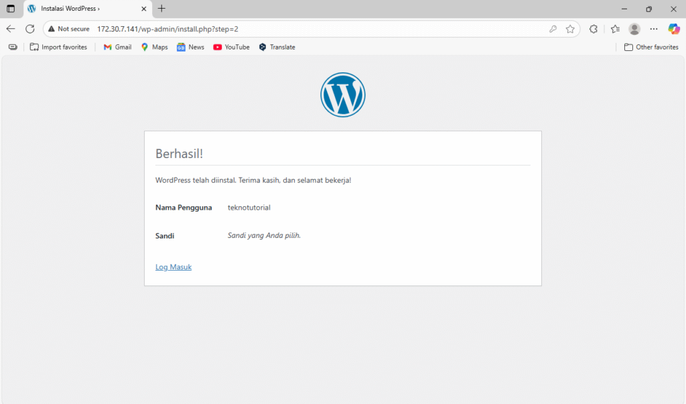Open the Other favorites folder

[651, 47]
